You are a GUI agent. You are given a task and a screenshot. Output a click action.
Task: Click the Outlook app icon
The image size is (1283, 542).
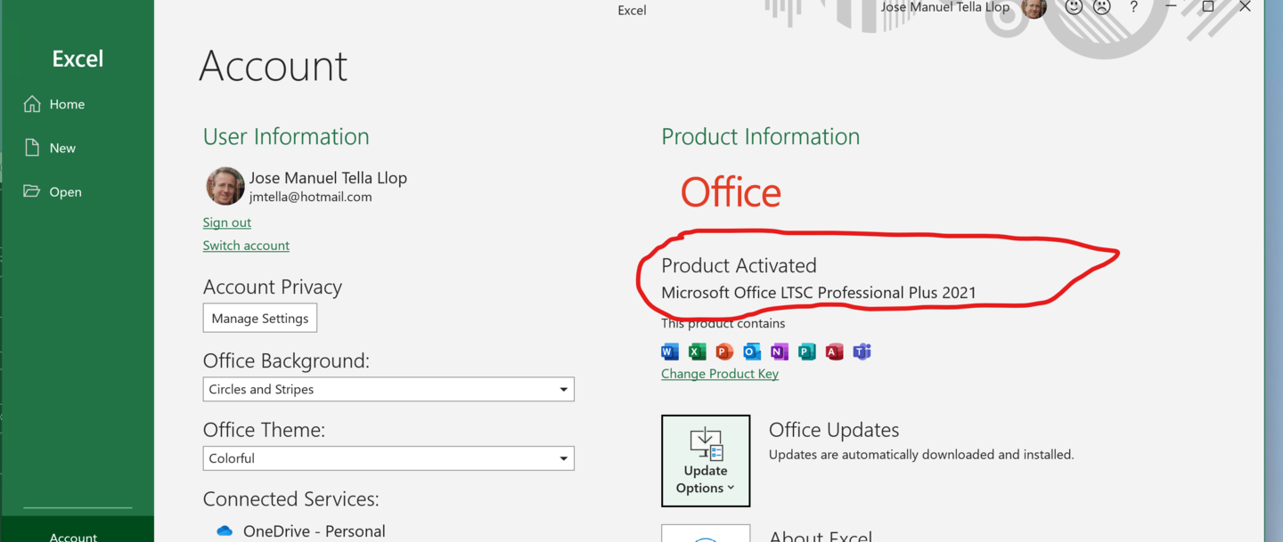(x=752, y=352)
